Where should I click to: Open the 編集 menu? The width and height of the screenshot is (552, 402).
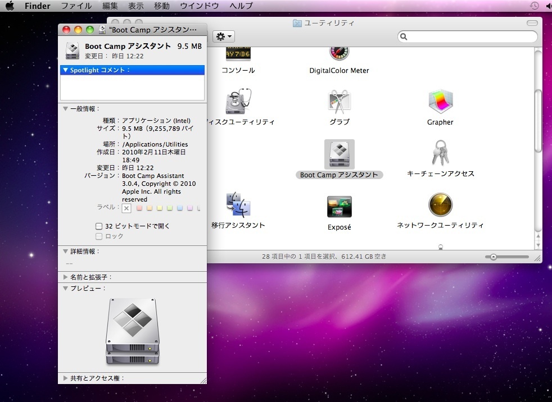point(110,6)
